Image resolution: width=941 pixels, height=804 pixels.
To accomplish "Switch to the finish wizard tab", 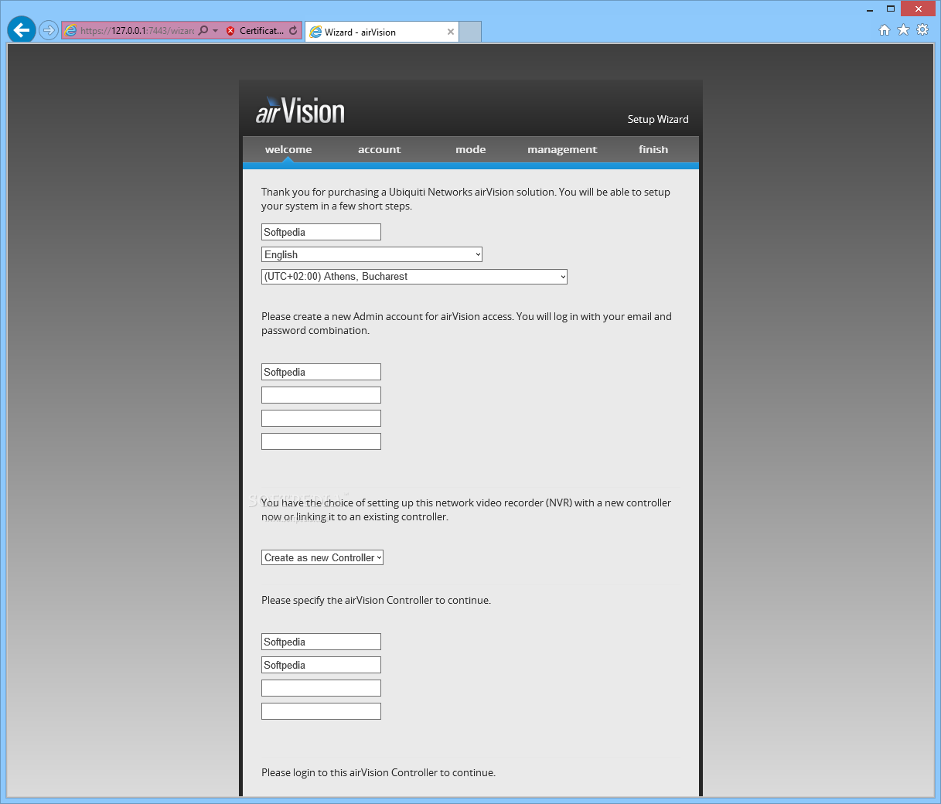I will [x=653, y=149].
